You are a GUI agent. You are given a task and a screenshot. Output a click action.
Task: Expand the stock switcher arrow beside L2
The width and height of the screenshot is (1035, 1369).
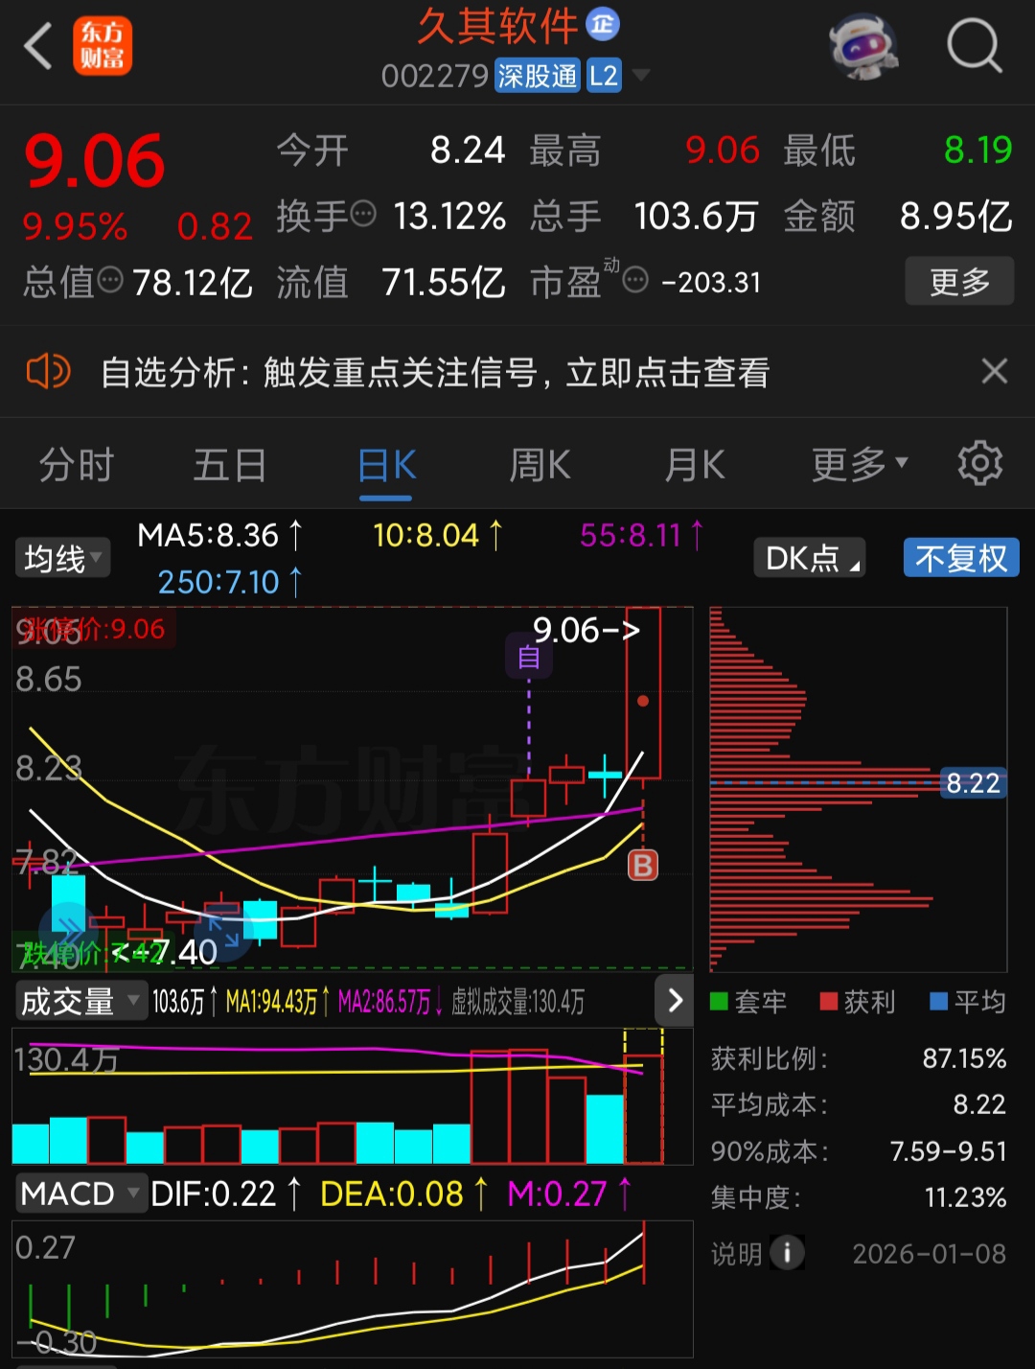[x=641, y=76]
